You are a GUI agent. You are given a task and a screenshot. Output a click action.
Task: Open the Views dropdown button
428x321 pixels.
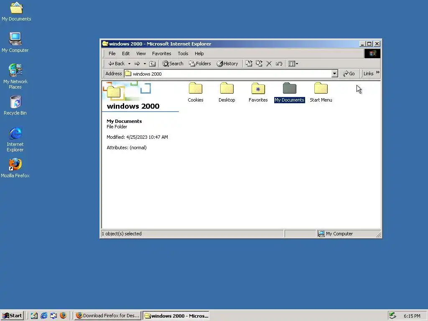pos(293,64)
